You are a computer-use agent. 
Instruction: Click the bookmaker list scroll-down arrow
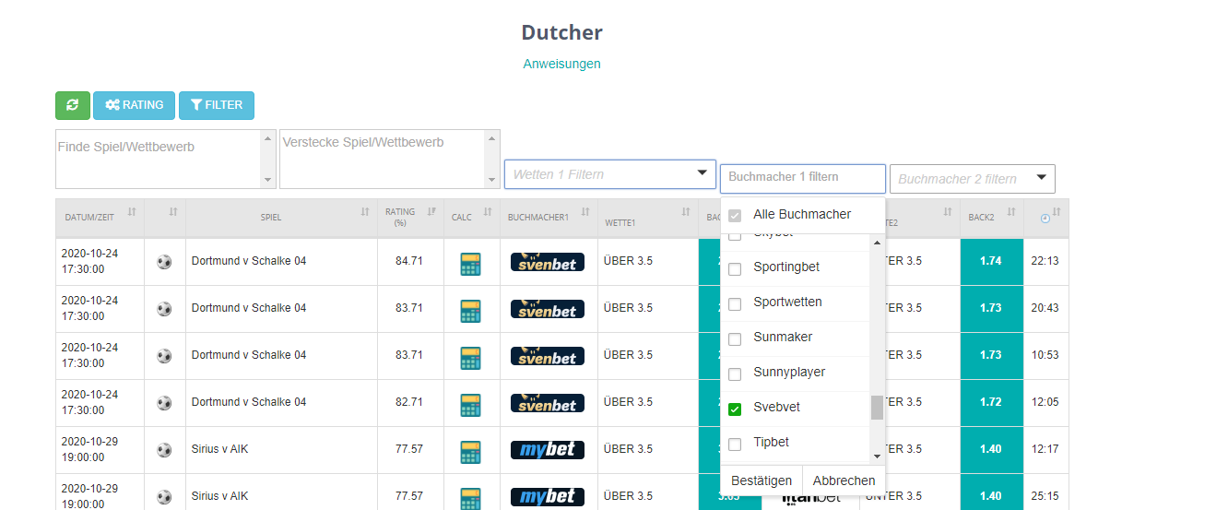point(877,456)
